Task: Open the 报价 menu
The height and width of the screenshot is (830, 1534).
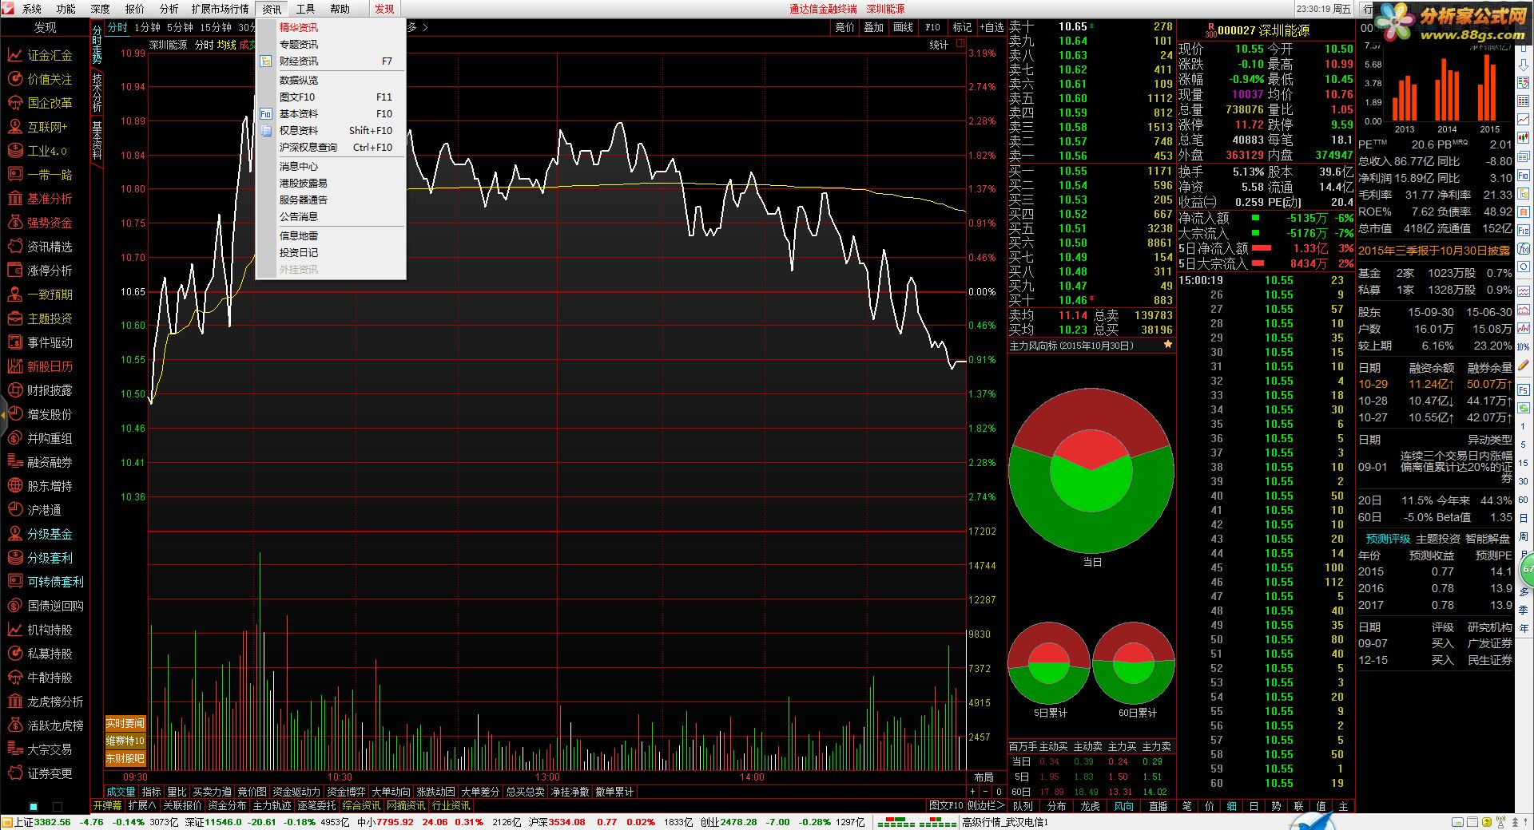Action: coord(135,9)
